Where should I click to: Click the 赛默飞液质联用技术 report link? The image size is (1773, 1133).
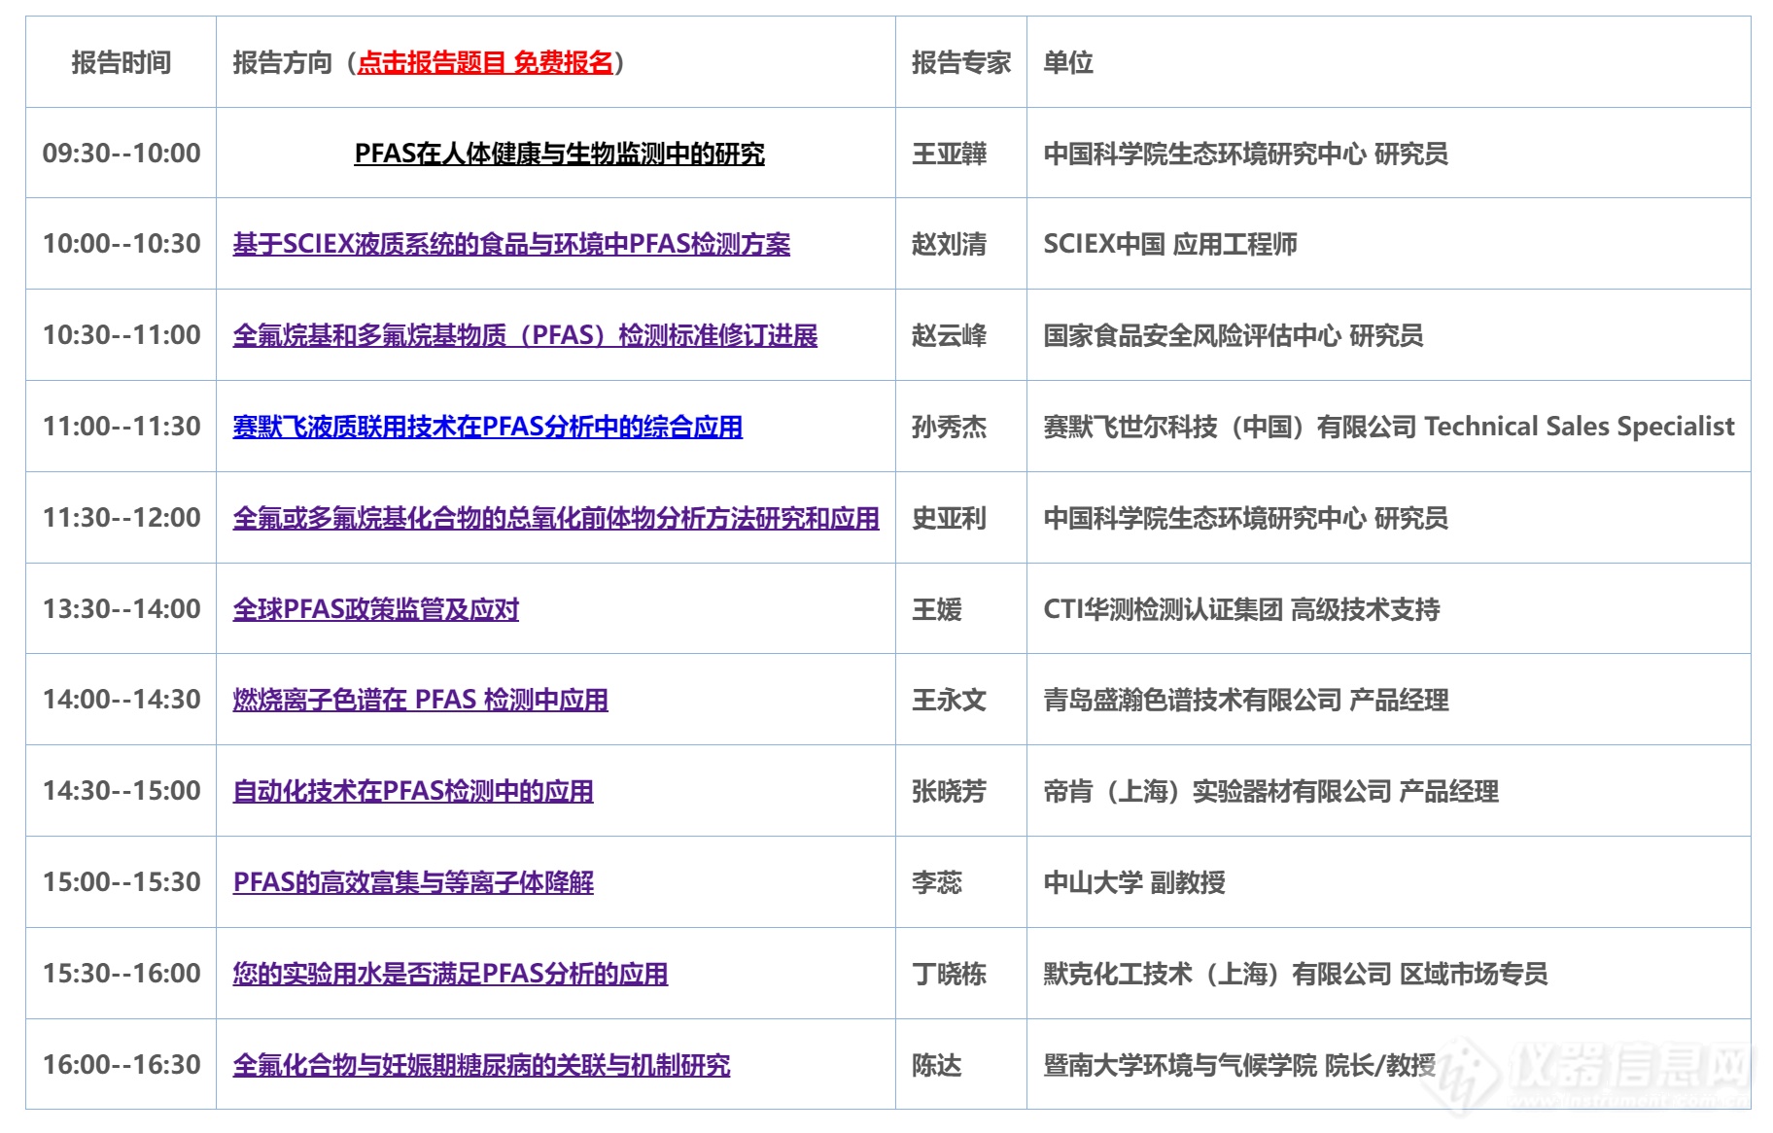(x=487, y=427)
